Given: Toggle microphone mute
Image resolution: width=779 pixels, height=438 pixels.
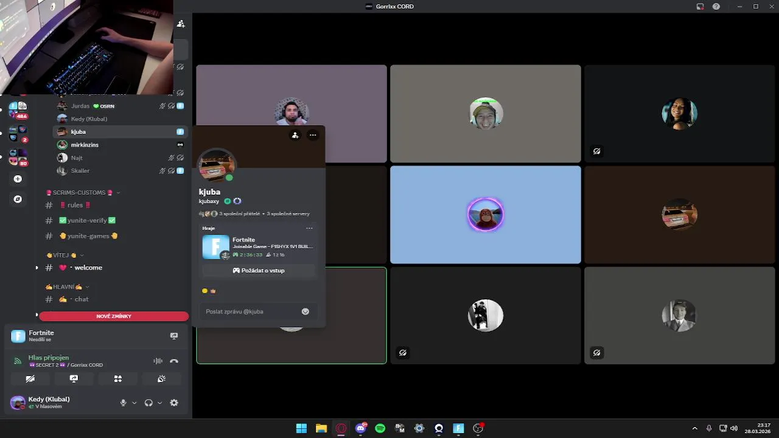Looking at the screenshot, I should 123,403.
